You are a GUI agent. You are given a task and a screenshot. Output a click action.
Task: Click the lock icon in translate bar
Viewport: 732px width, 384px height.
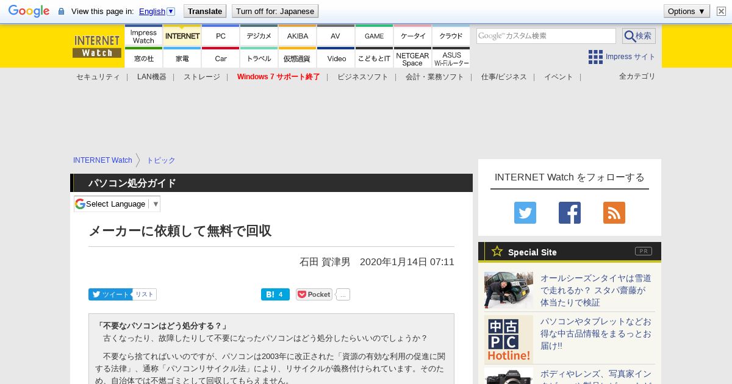pyautogui.click(x=61, y=11)
